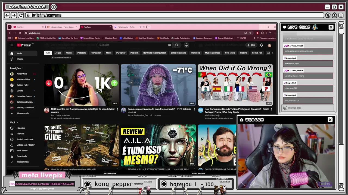Image resolution: width=348 pixels, height=195 pixels.
Task: Open emoji picker in live chat input
Action: 285,108
